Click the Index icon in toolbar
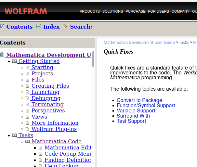Image resolution: width=197 pixels, height=167 pixels. click(39, 26)
